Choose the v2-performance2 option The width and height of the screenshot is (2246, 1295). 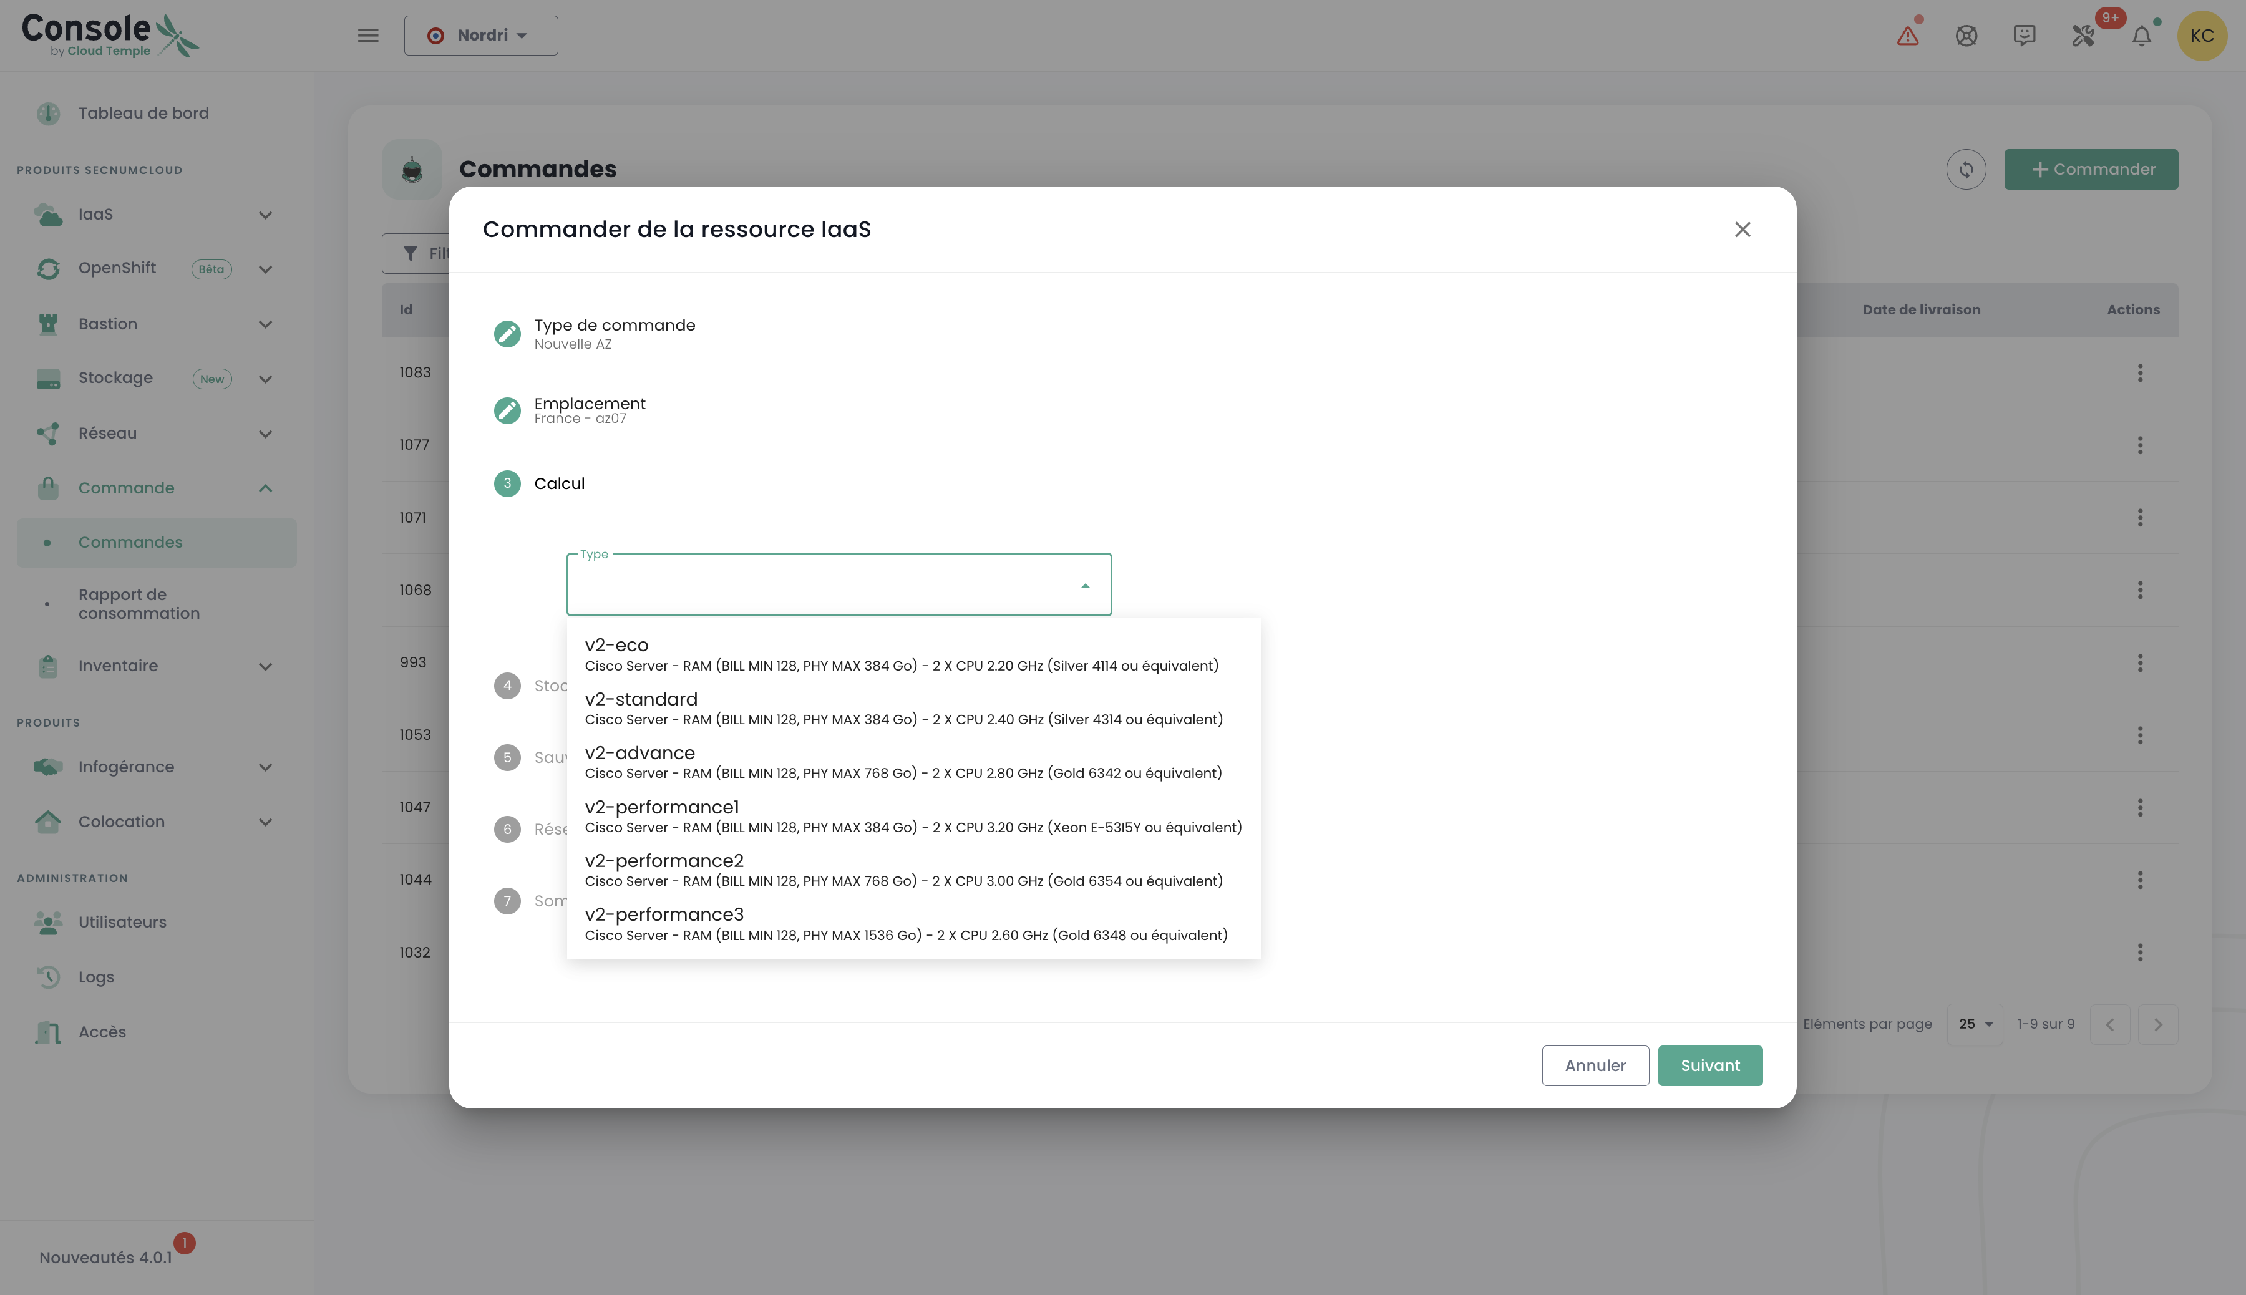903,870
